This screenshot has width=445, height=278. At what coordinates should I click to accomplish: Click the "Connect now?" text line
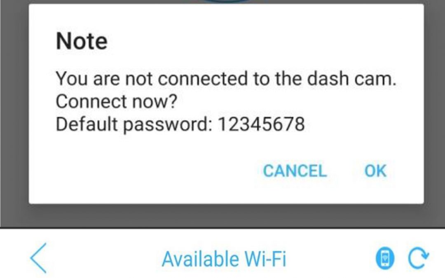point(116,101)
